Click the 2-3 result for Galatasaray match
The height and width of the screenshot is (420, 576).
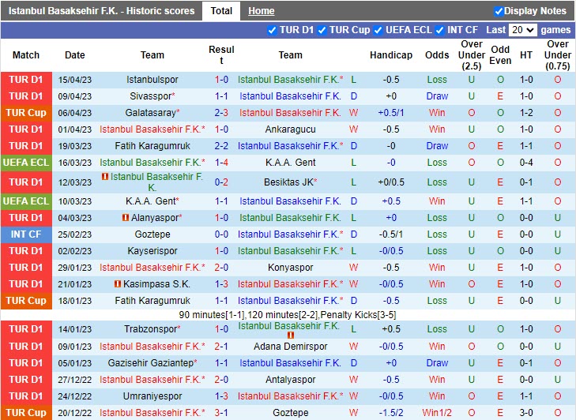coord(221,113)
